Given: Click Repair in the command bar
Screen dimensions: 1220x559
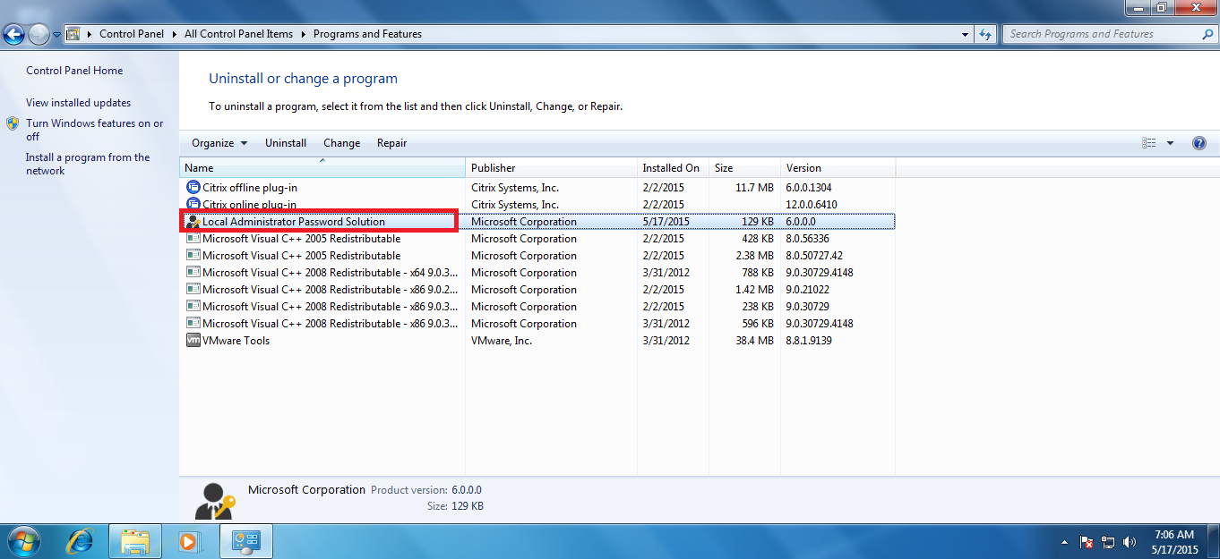Looking at the screenshot, I should (391, 142).
